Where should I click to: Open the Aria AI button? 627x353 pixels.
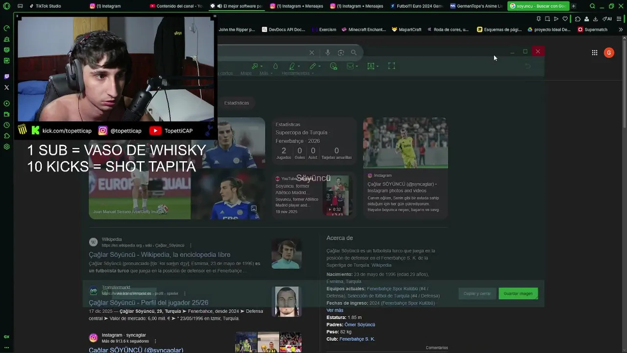pos(607,19)
